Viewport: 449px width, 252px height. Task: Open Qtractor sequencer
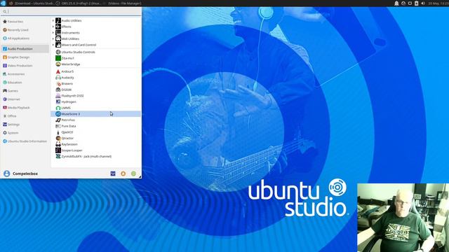(96, 138)
